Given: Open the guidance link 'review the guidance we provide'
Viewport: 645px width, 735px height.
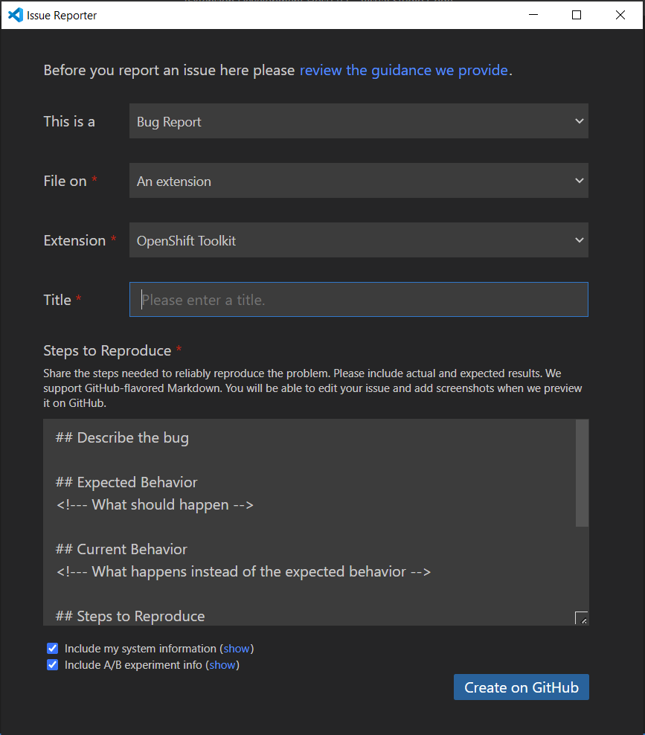Looking at the screenshot, I should pos(404,71).
